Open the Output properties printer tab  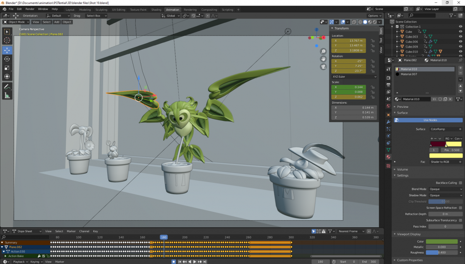tap(388, 85)
